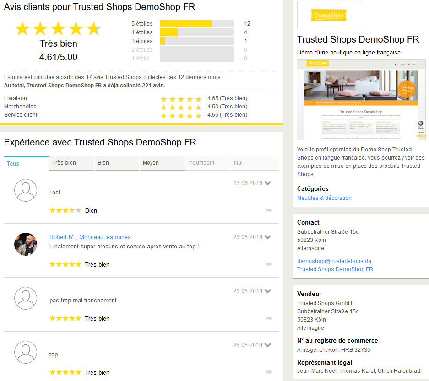This screenshot has height=381, width=429.
Task: Click the '5 étoiles' label
Action: (142, 23)
